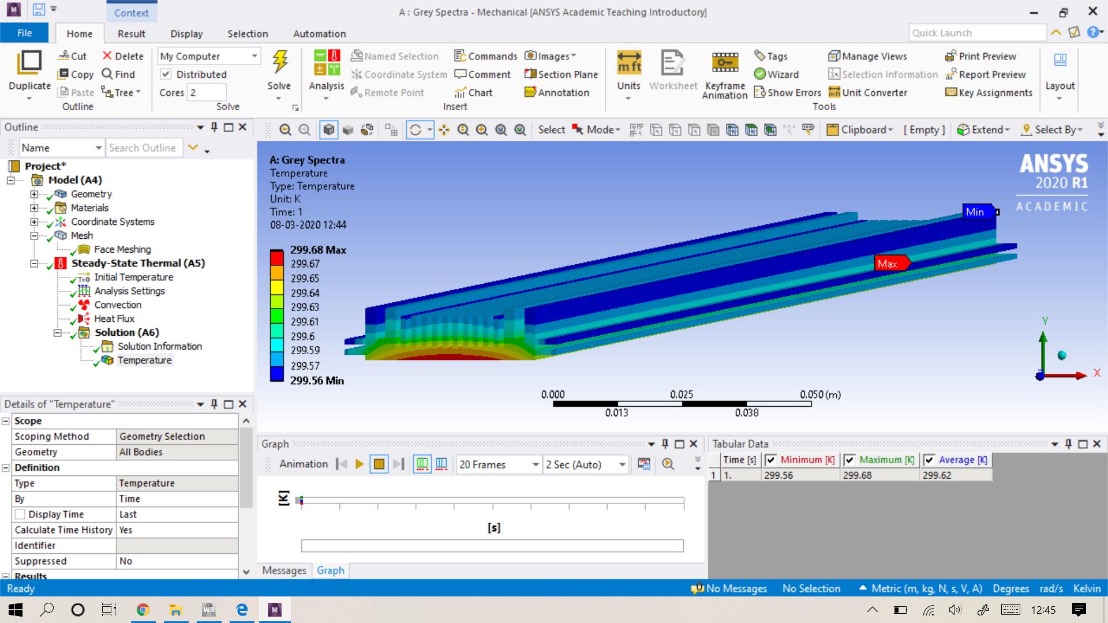Open Unit Converter tool
The image size is (1108, 623).
click(x=868, y=92)
